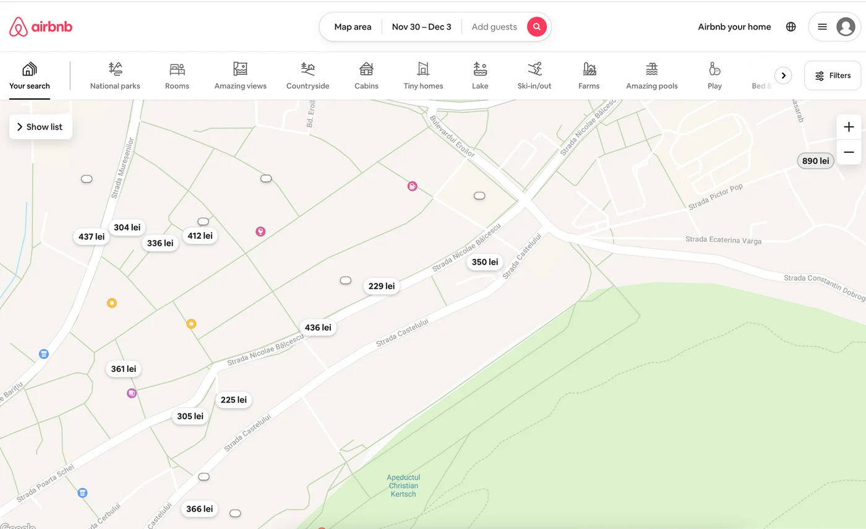
Task: Select the 350 lei price pin
Action: pyautogui.click(x=485, y=262)
